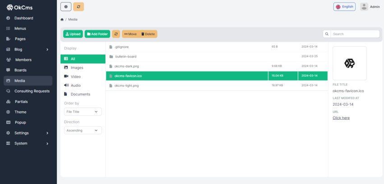The width and height of the screenshot is (384, 184).
Task: Open the "Click here" file URL link
Action: click(x=341, y=118)
